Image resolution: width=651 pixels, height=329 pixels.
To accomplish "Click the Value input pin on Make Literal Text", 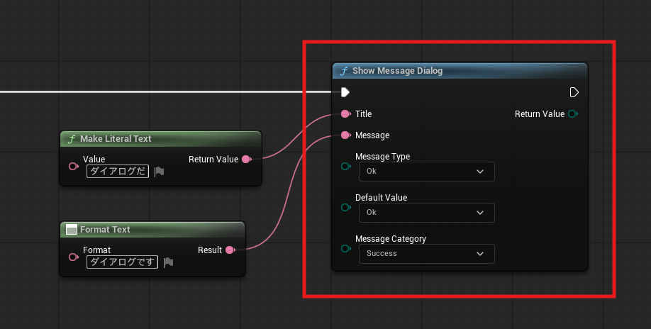I will click(x=73, y=166).
